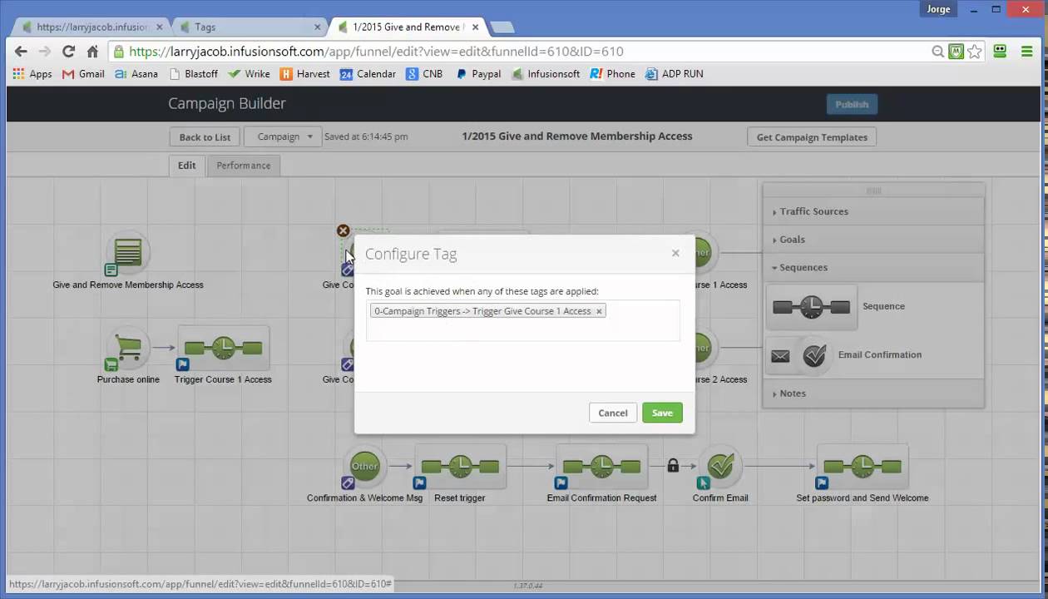Screen dimensions: 1048x599
Task: Click the Jorge profile button
Action: [x=937, y=9]
